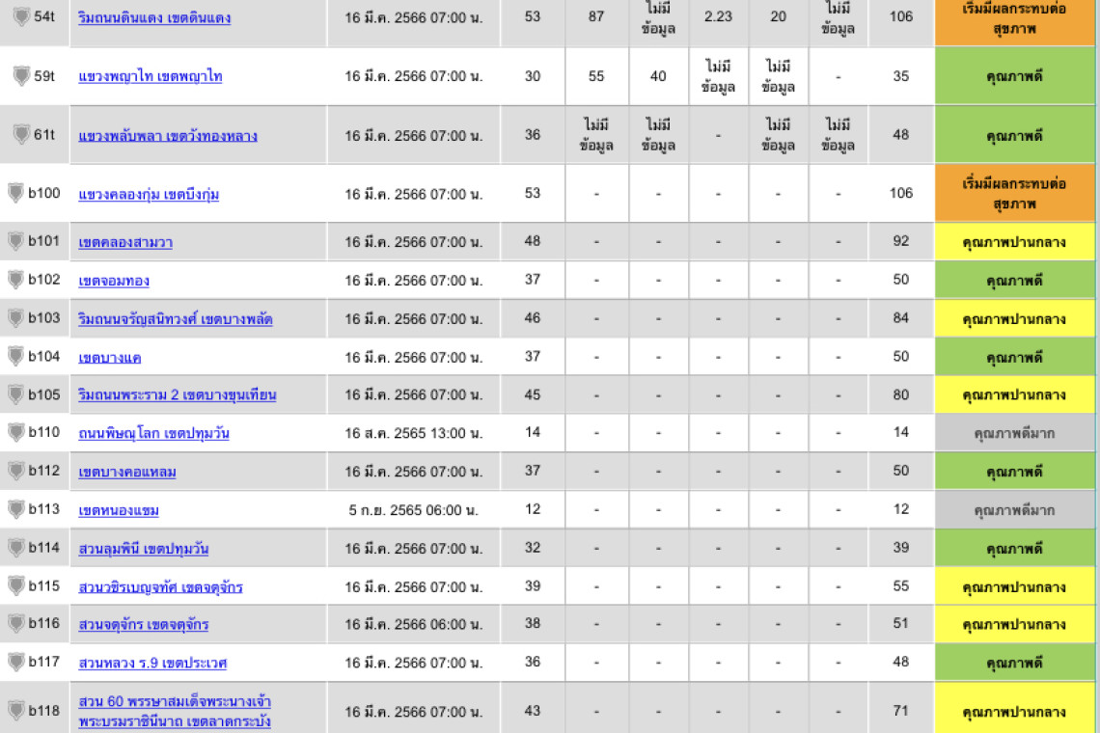1100x733 pixels.
Task: Follow the เขตคลองสามวา station link
Action: point(125,242)
